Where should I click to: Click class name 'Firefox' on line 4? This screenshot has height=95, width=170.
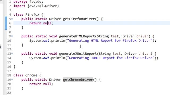click(x=32, y=15)
